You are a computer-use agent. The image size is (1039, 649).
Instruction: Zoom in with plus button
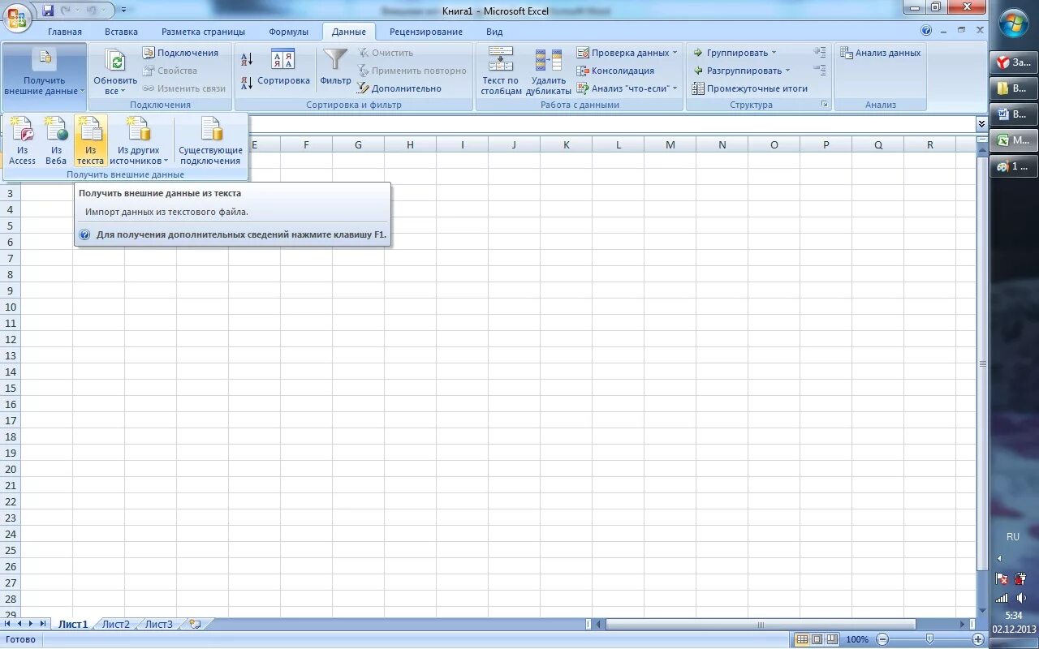(978, 639)
